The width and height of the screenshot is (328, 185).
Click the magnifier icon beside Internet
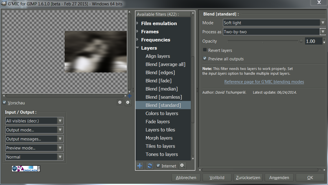pos(182,166)
